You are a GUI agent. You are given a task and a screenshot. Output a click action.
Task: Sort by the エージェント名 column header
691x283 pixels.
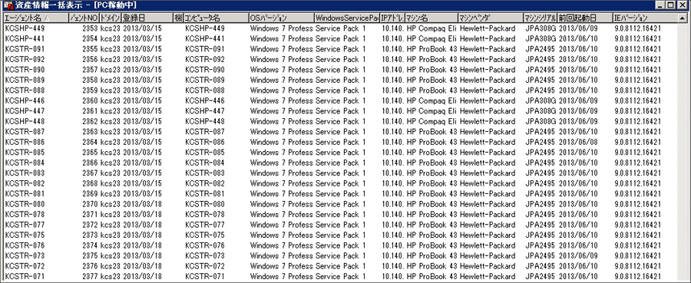36,18
